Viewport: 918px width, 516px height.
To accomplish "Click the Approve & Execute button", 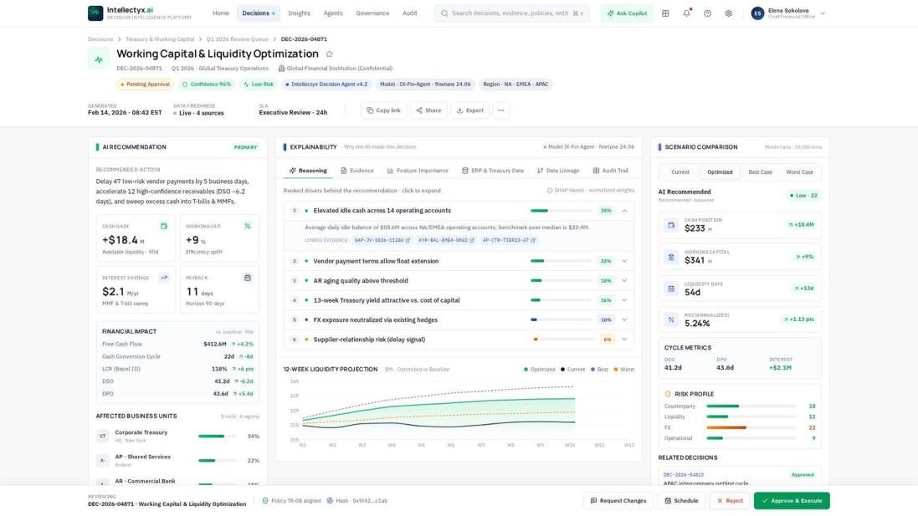I will [x=792, y=501].
